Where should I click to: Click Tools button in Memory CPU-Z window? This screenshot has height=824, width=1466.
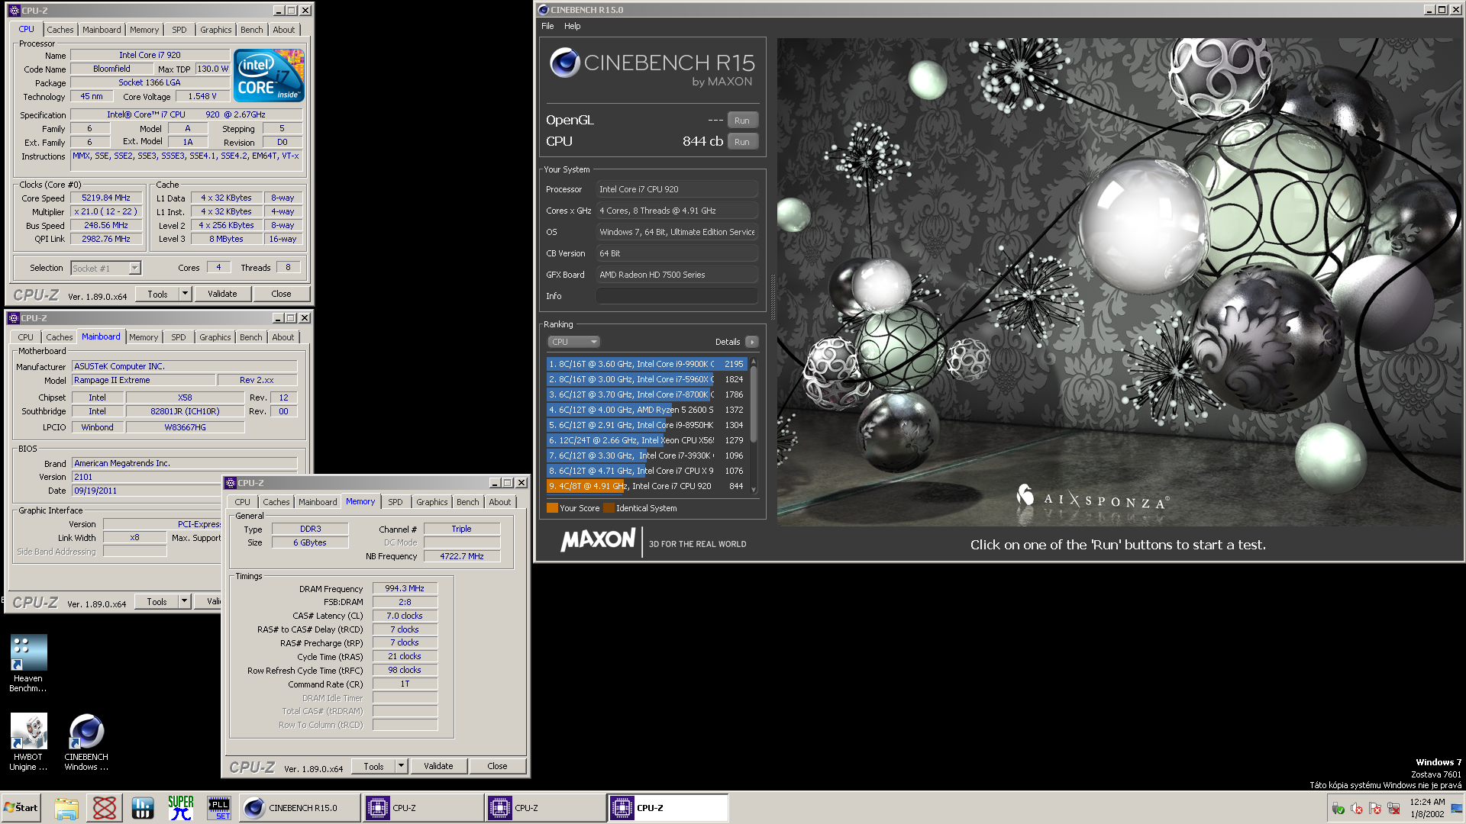(373, 766)
